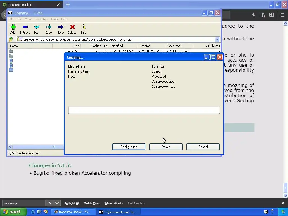Click the find bar next match arrow
The width and height of the screenshot is (288, 216).
[x=57, y=203]
